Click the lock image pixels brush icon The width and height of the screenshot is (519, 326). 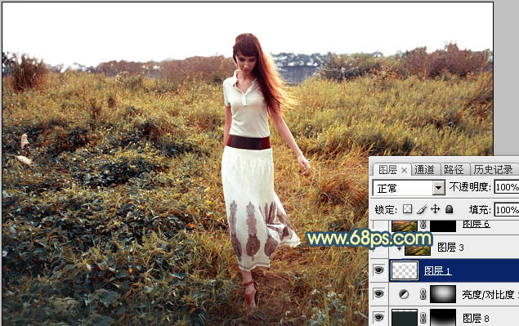422,209
